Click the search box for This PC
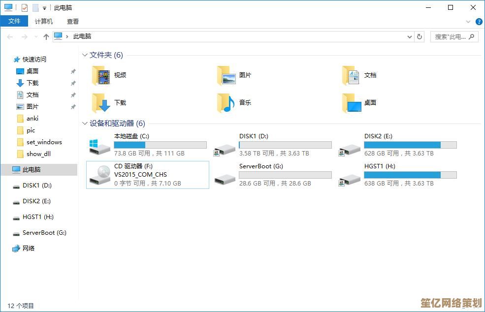 click(451, 36)
